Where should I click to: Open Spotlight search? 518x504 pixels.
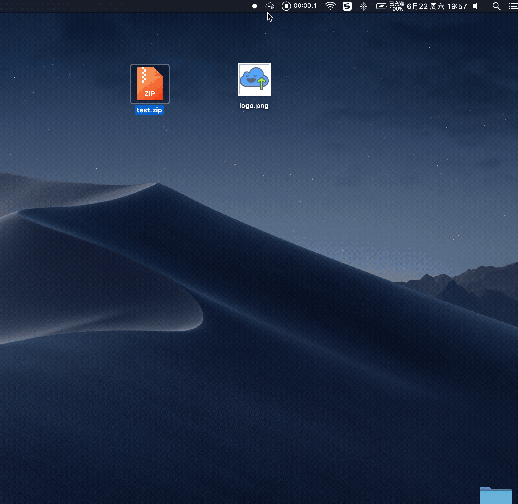click(x=496, y=6)
